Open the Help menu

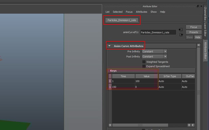tap(163, 12)
